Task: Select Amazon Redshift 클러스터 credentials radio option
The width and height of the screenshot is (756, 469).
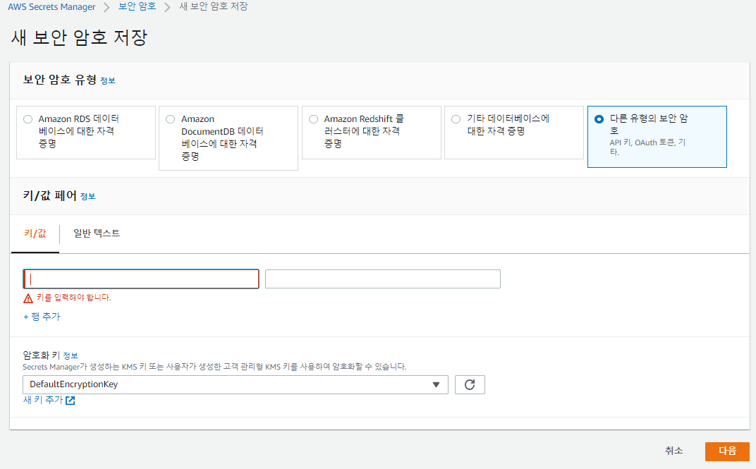Action: [313, 119]
